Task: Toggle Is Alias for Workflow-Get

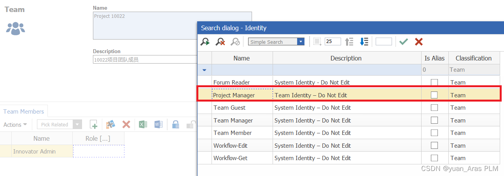Action: [434, 158]
